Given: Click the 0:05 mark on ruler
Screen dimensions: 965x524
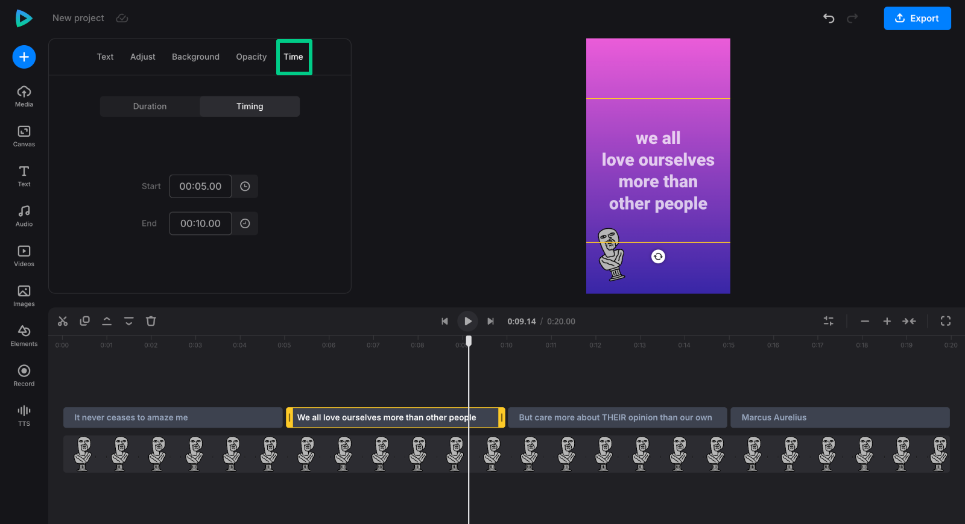Looking at the screenshot, I should point(284,345).
